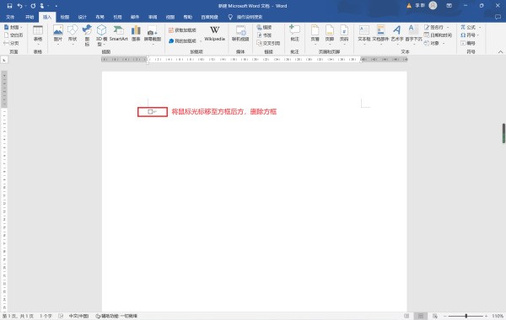Open My Add-ins (我的加载项)
506x320 pixels.
182,41
